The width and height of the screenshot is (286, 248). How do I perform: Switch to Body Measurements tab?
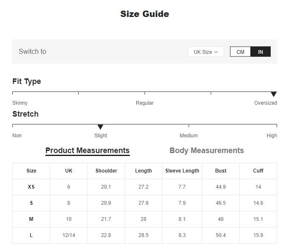coord(206,150)
